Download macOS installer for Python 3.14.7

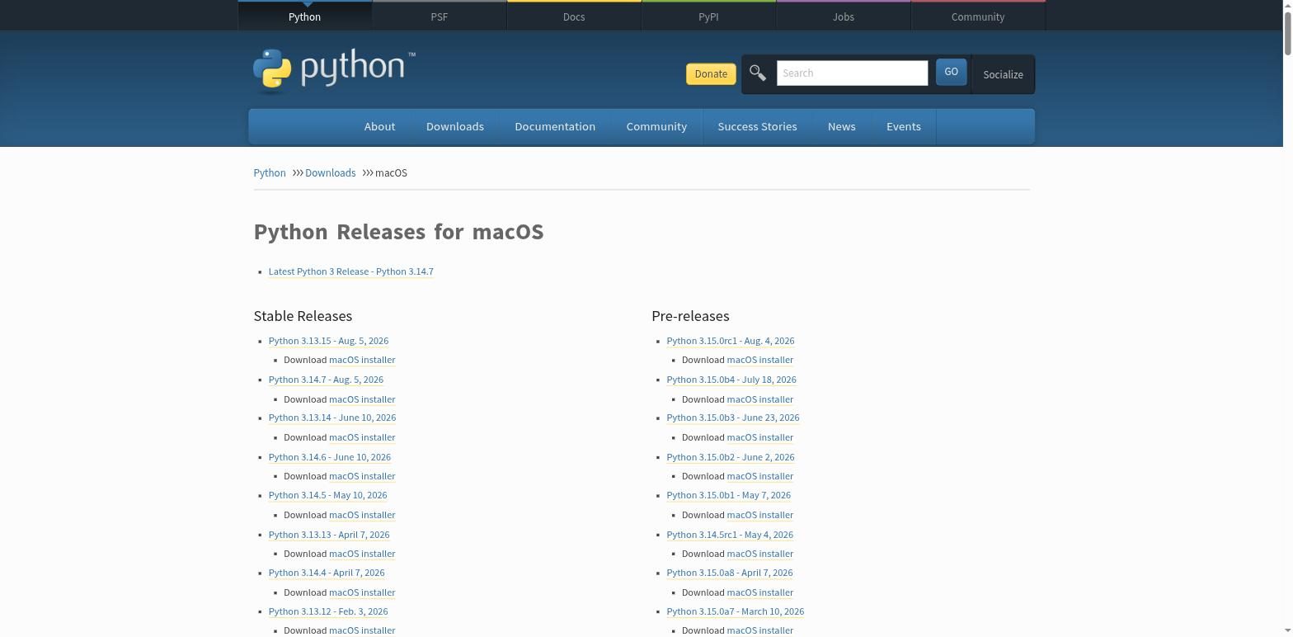[362, 399]
